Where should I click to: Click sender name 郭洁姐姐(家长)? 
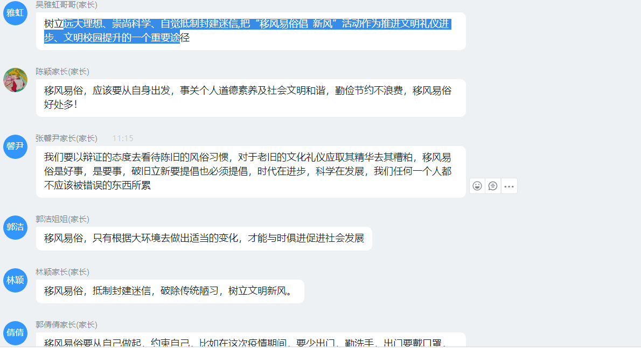(x=62, y=219)
